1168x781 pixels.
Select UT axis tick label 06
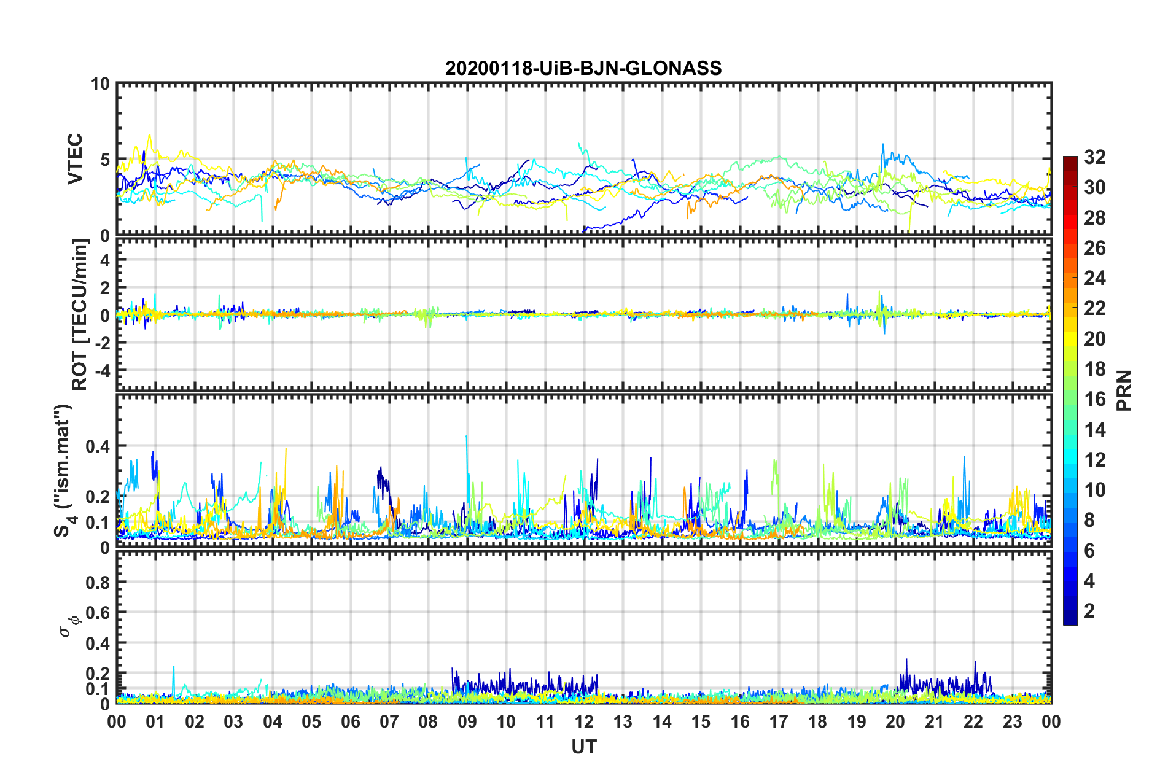click(x=351, y=721)
